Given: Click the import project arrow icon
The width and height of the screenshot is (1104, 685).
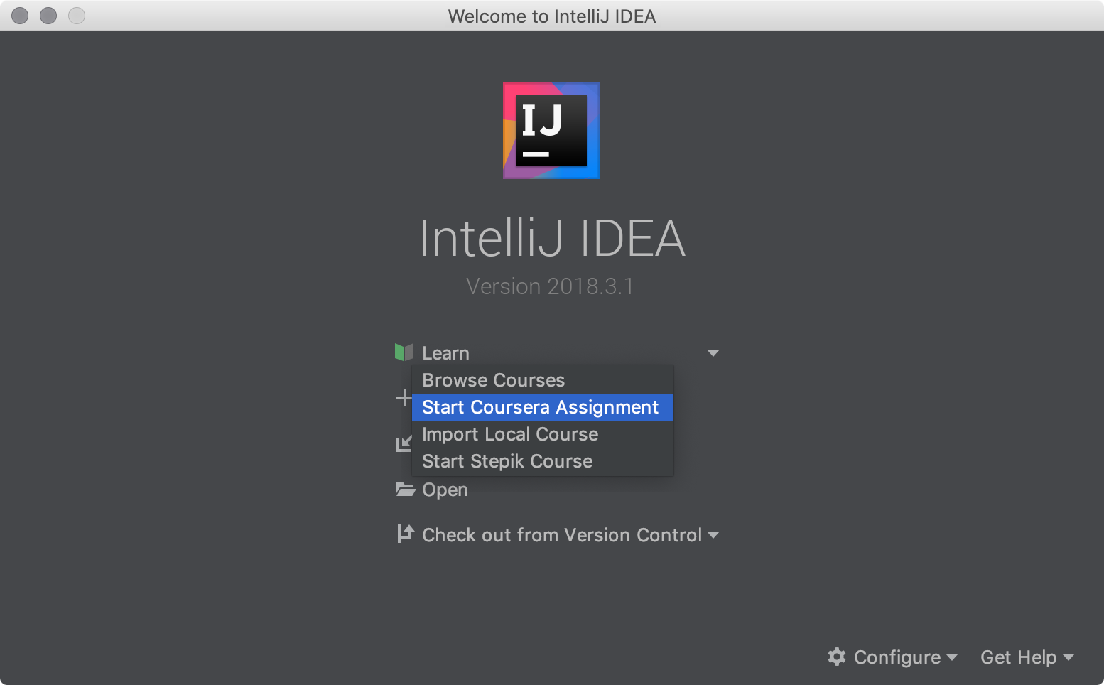Looking at the screenshot, I should click(x=404, y=444).
